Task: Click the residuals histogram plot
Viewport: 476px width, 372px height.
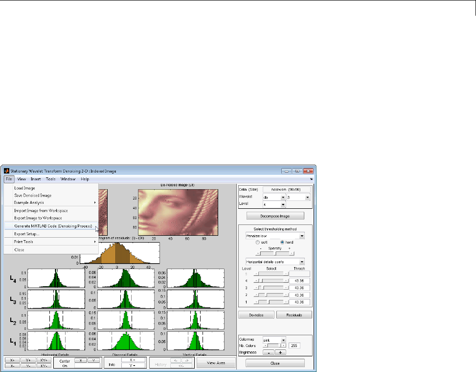Action: 119,253
